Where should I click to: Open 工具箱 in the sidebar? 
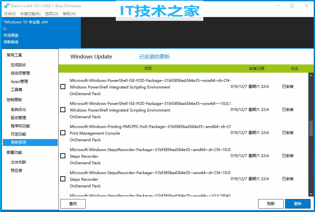(16, 89)
